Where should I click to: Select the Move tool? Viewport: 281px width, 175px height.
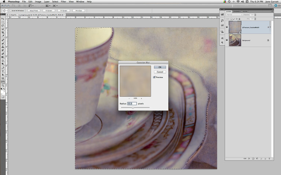[3, 19]
